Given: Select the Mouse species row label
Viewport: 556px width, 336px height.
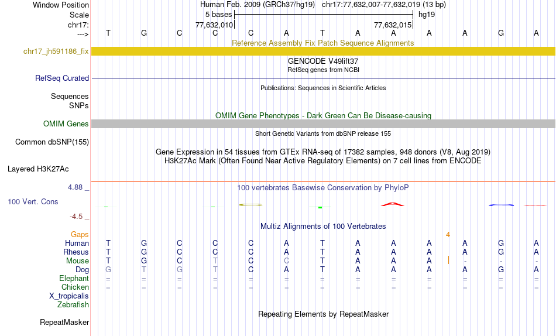Looking at the screenshot, I should (77, 261).
